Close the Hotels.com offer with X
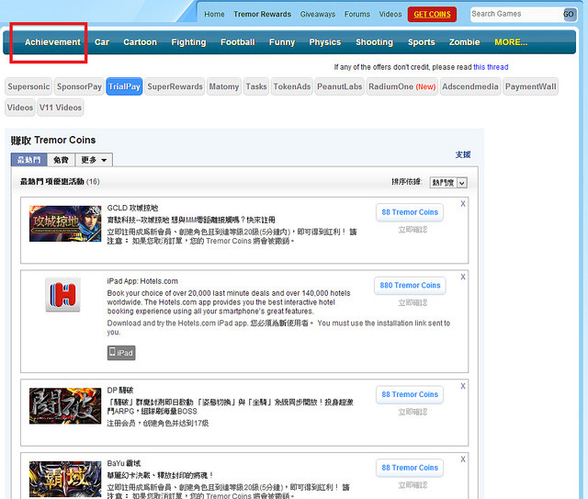The height and width of the screenshot is (499, 588). [x=463, y=277]
